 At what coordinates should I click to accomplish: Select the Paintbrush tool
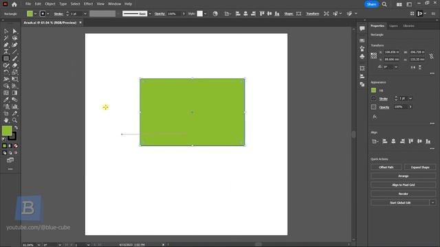pyautogui.click(x=14, y=58)
